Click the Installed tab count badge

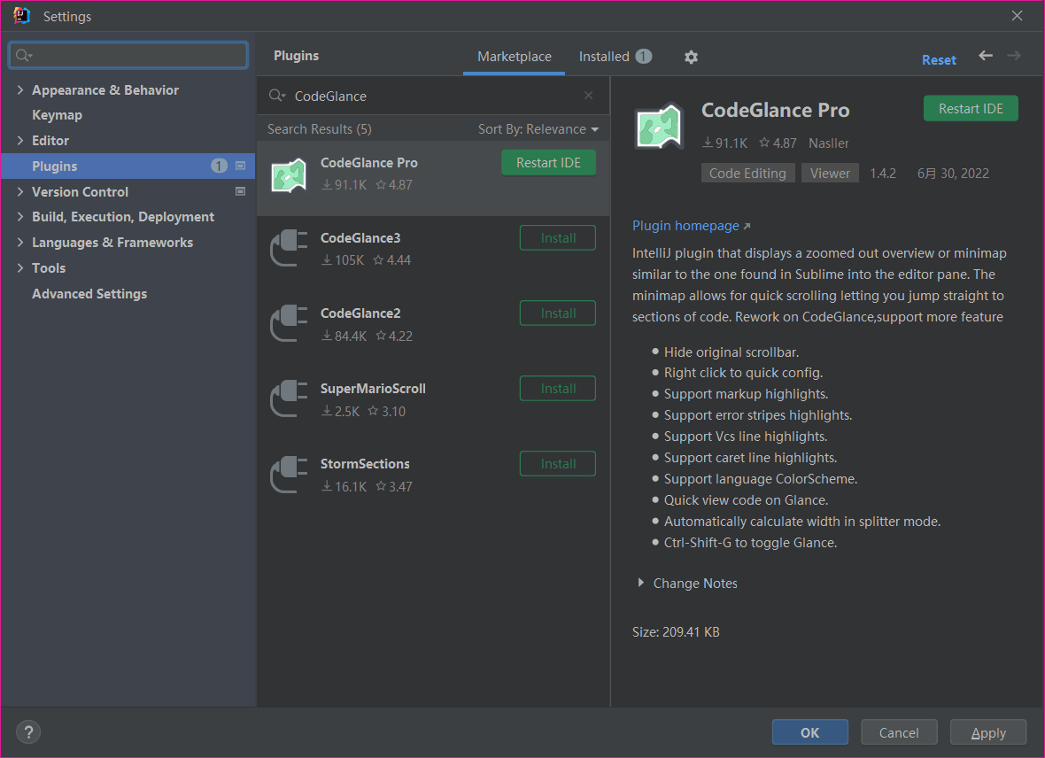[643, 57]
